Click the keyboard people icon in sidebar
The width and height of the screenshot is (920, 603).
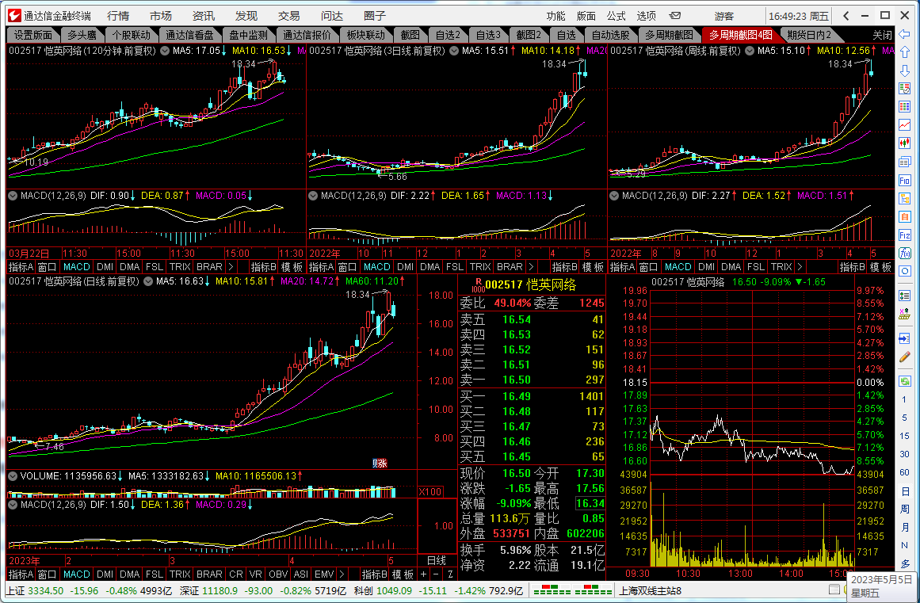[904, 315]
